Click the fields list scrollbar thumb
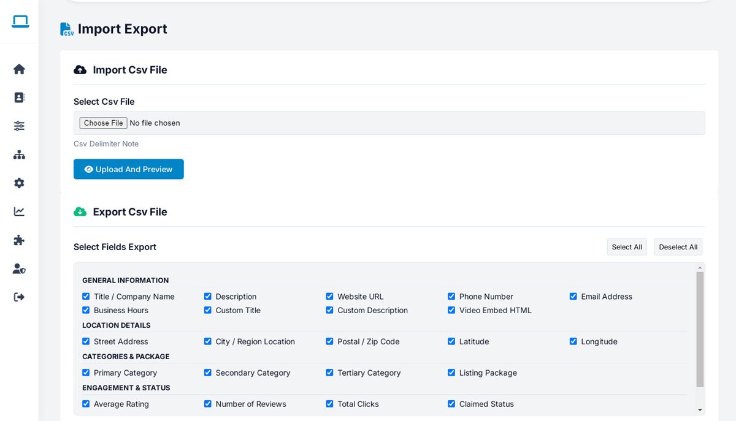The width and height of the screenshot is (736, 421). [x=700, y=330]
